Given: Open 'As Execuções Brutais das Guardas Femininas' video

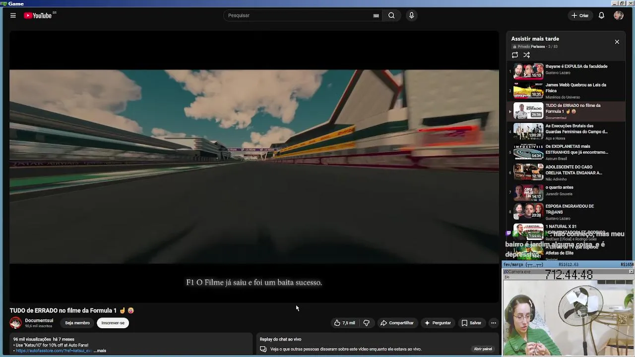Looking at the screenshot, I should click(566, 131).
